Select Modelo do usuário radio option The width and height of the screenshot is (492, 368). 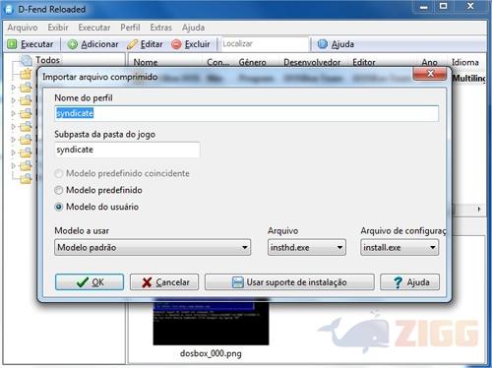59,207
